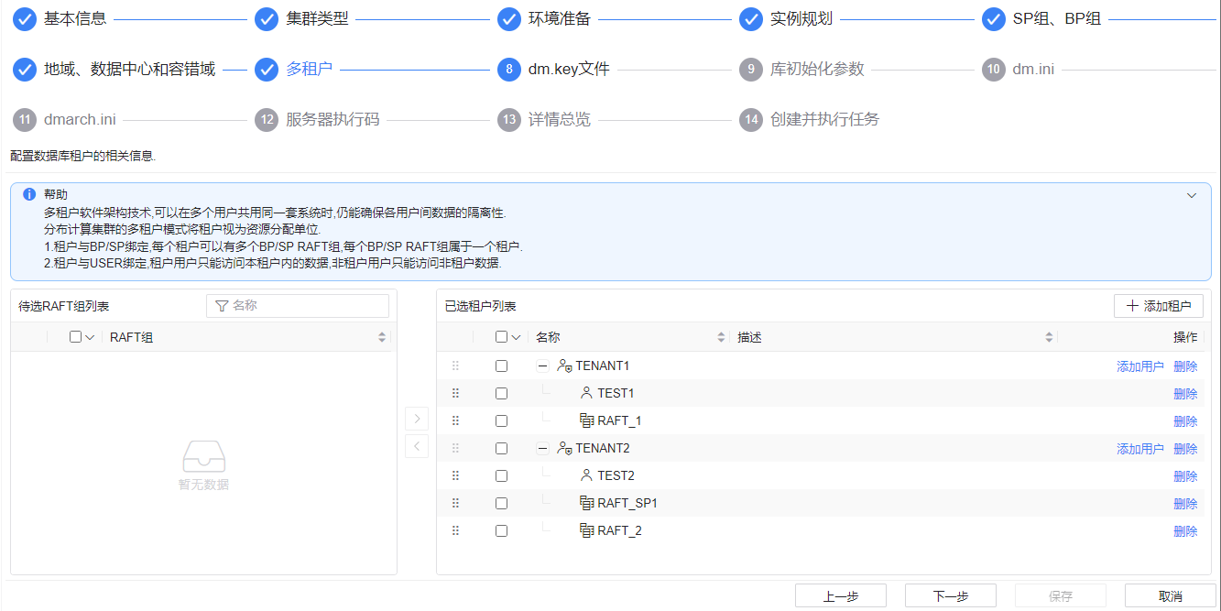Click step 11 circle for dmarch.ini
The image size is (1221, 611).
click(x=25, y=119)
